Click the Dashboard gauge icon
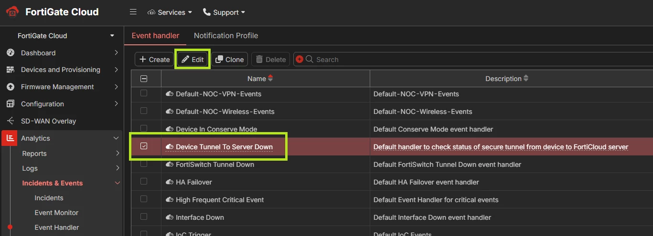 pos(10,53)
